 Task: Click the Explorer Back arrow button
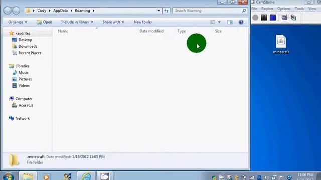click(x=8, y=11)
